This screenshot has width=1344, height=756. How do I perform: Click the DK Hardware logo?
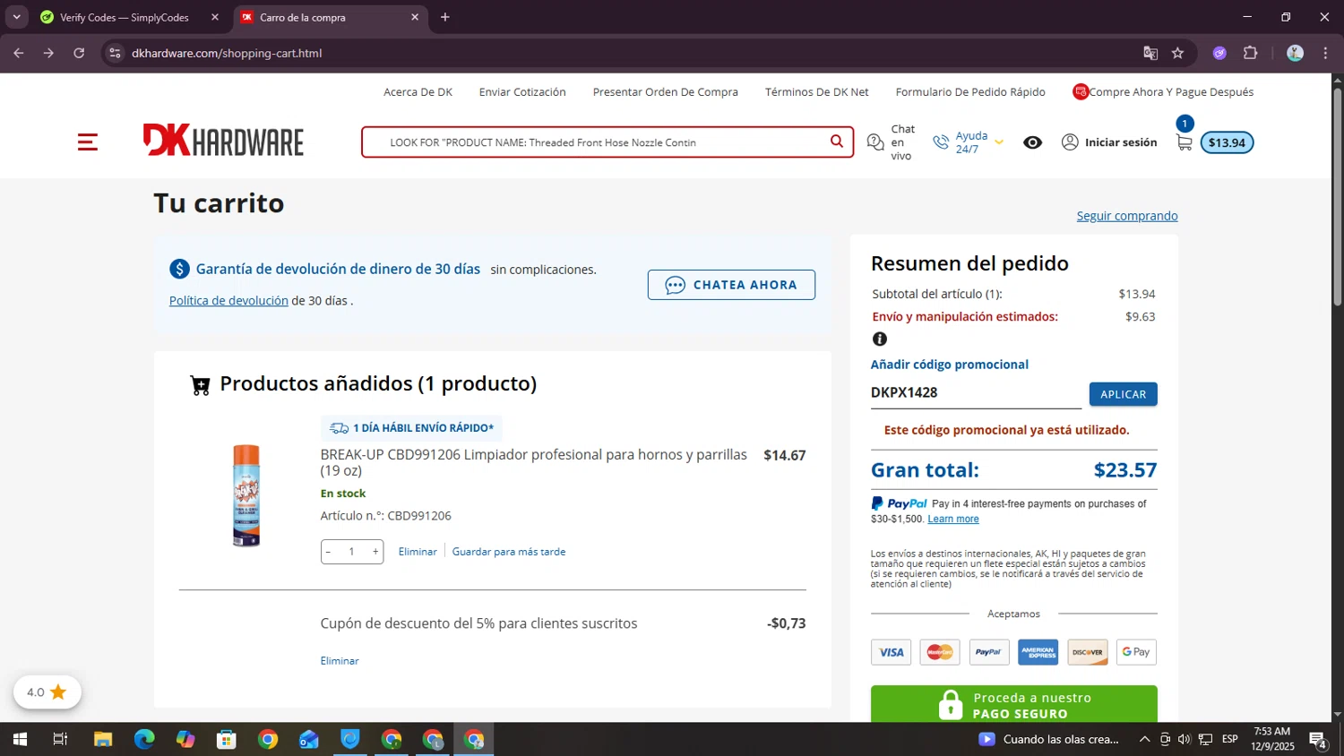223,141
